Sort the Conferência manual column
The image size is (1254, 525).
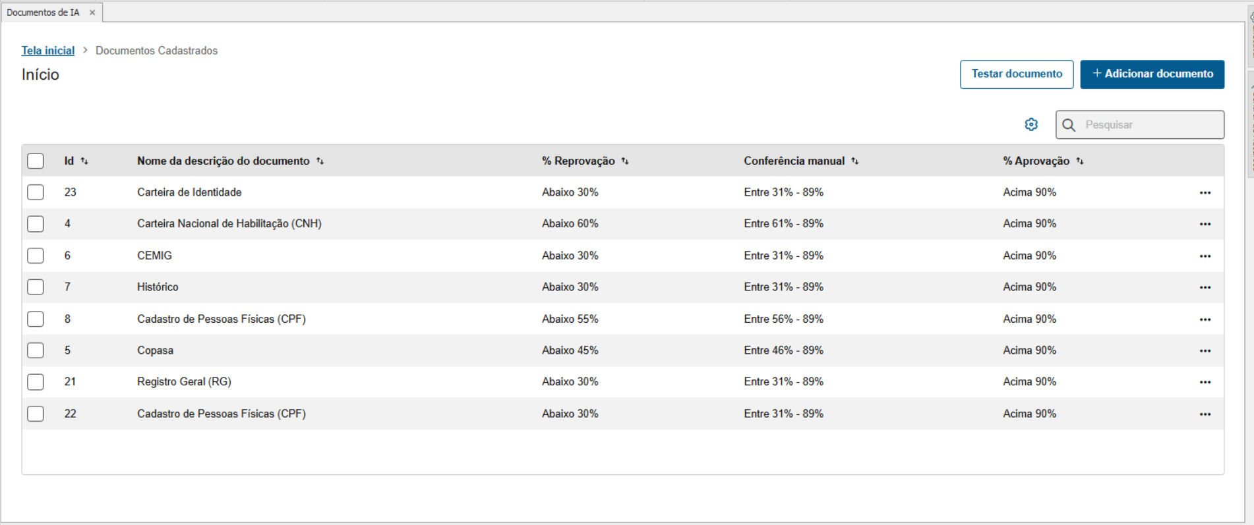point(854,161)
